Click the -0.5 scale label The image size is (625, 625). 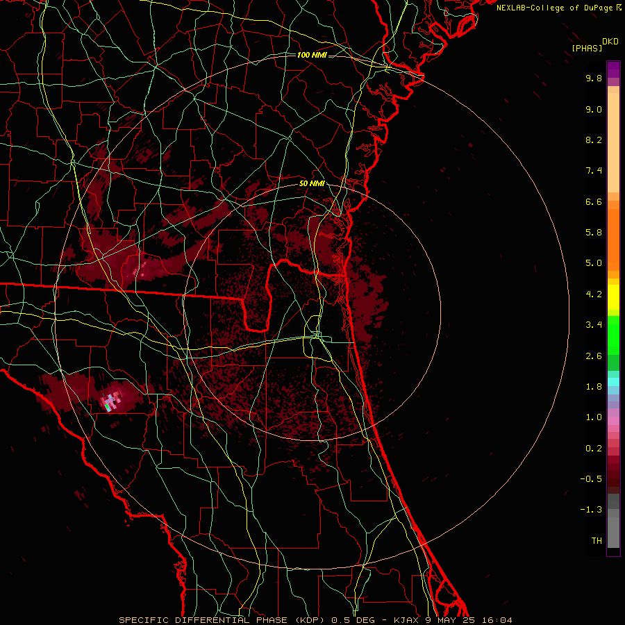point(591,479)
